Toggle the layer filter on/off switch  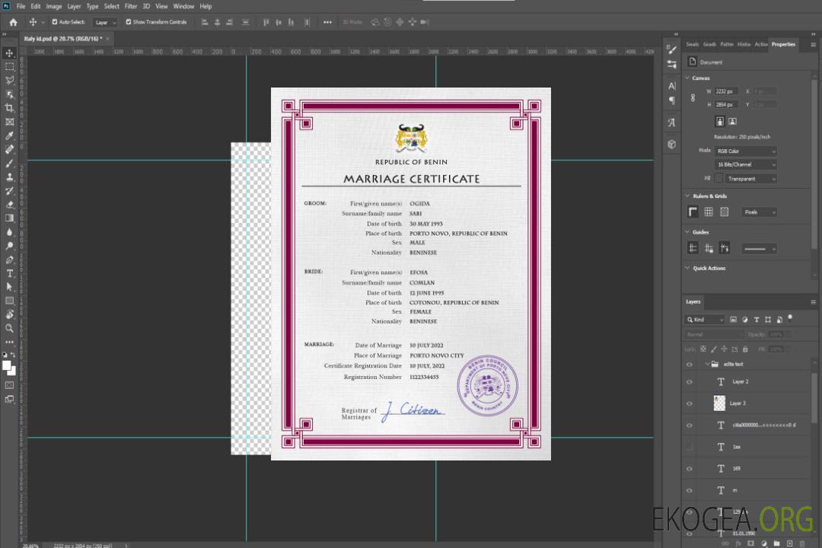790,318
